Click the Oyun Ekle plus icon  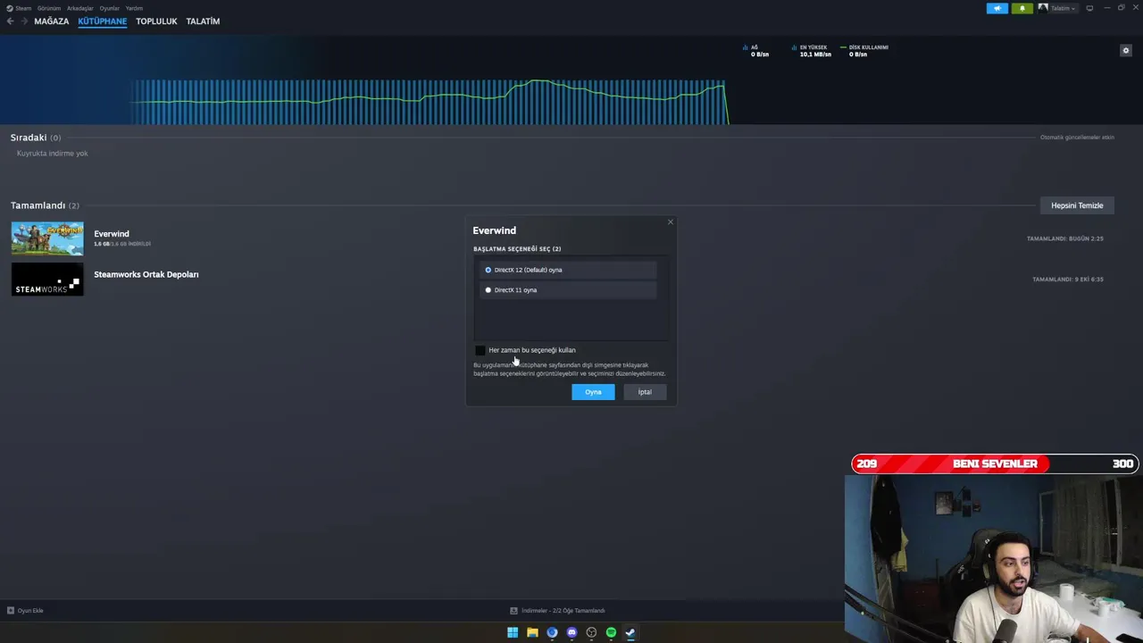click(x=11, y=611)
